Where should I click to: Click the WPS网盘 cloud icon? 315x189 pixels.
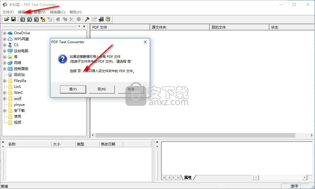tap(10, 39)
